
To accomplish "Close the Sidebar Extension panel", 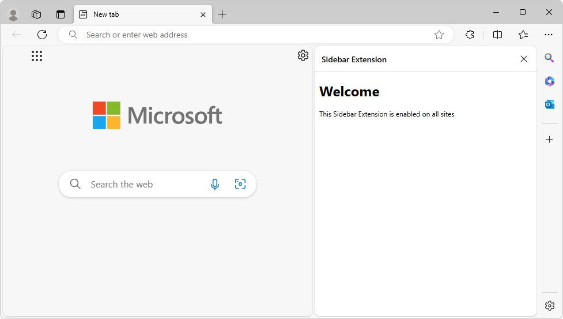I will [x=523, y=59].
